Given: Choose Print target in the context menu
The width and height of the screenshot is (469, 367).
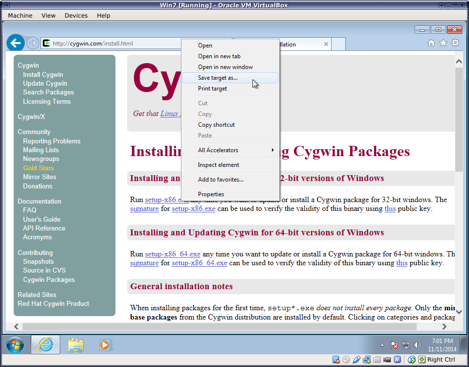Looking at the screenshot, I should click(x=230, y=89).
